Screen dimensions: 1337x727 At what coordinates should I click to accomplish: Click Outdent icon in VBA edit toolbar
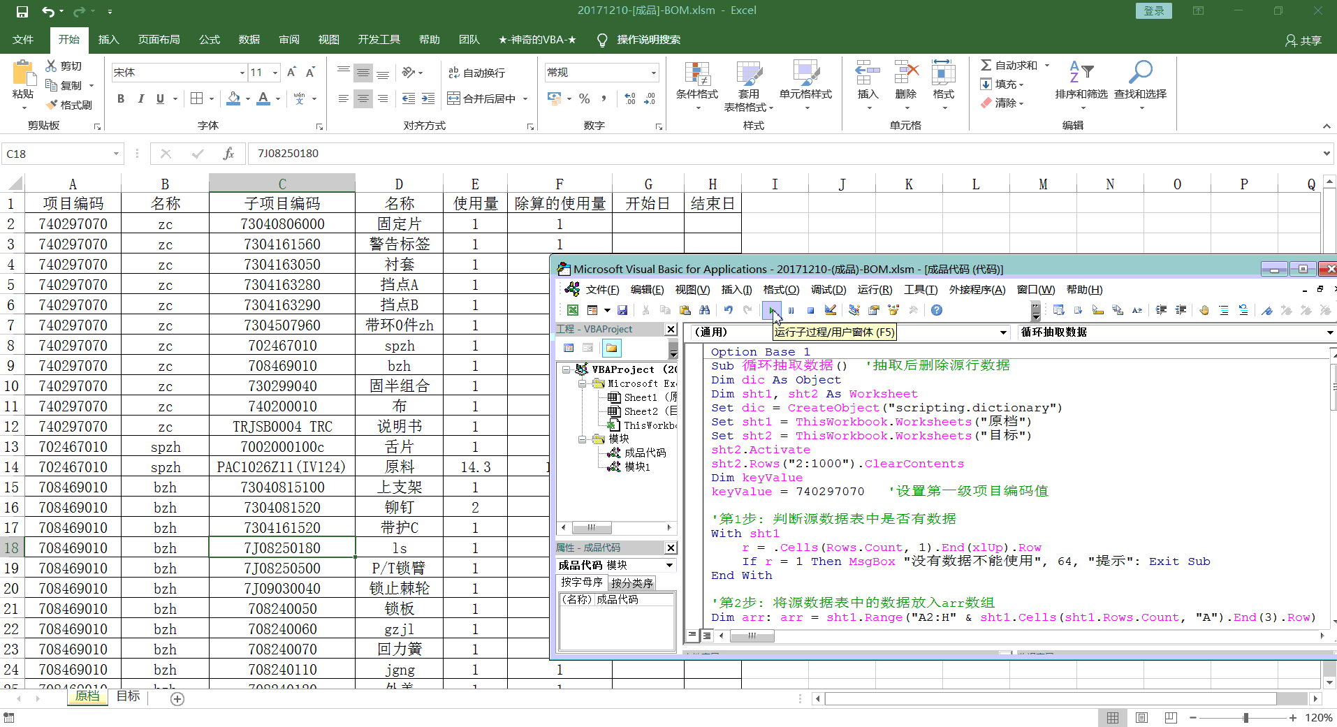click(x=1181, y=310)
